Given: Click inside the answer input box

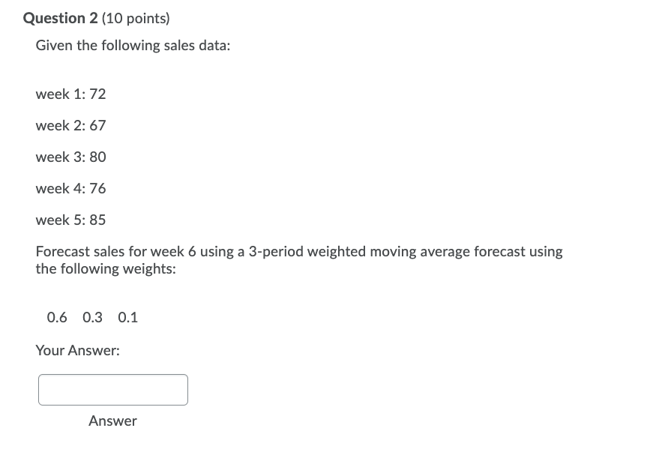Looking at the screenshot, I should tap(112, 389).
